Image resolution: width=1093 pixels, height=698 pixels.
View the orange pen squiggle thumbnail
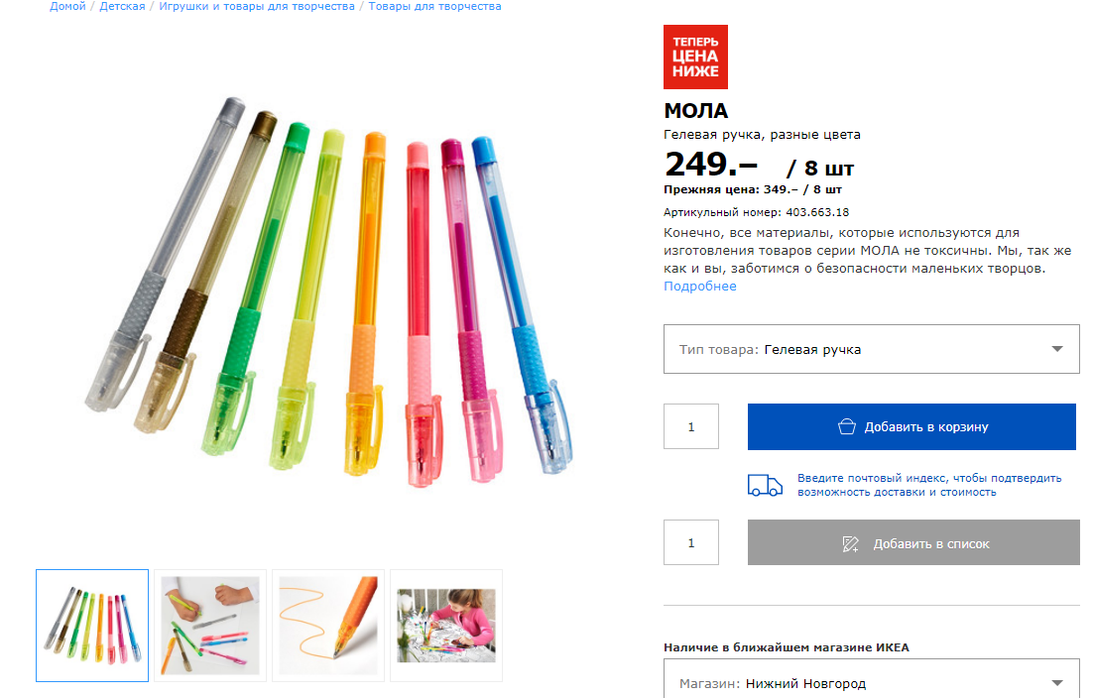328,626
